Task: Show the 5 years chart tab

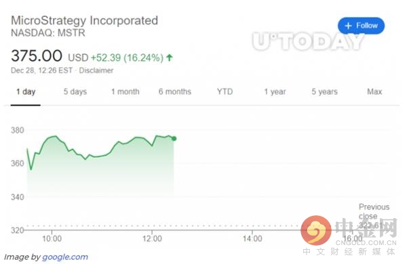Action: (324, 91)
